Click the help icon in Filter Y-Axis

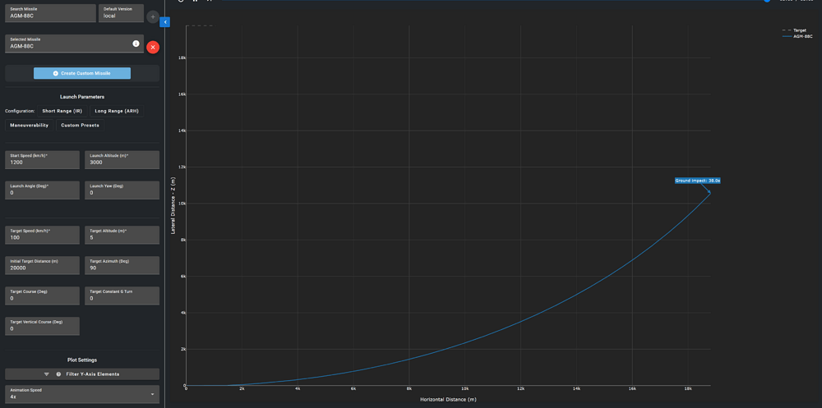pos(58,374)
